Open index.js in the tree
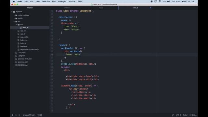The width and height of the screenshot is (208, 117). coord(23,43)
